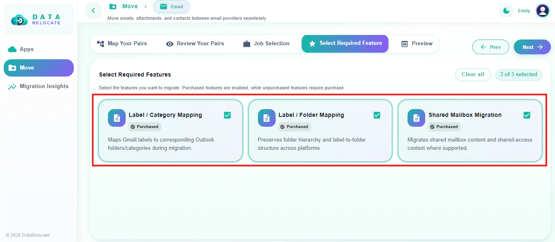The height and width of the screenshot is (242, 555).
Task: Open Migration Insights in the sidebar
Action: (x=39, y=86)
